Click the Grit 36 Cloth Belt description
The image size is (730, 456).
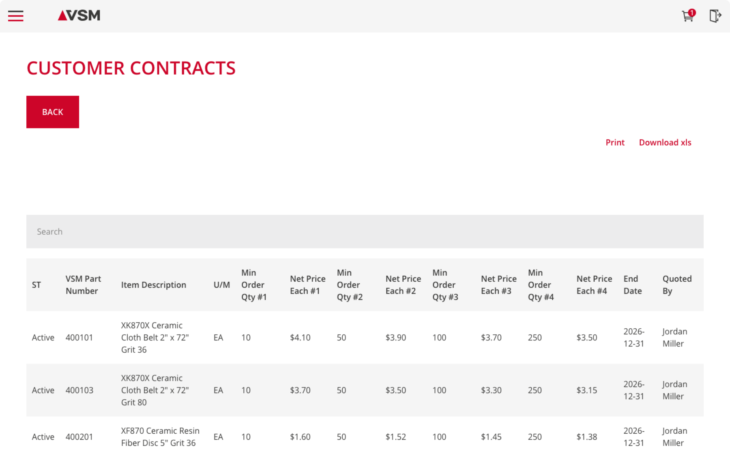tap(155, 338)
